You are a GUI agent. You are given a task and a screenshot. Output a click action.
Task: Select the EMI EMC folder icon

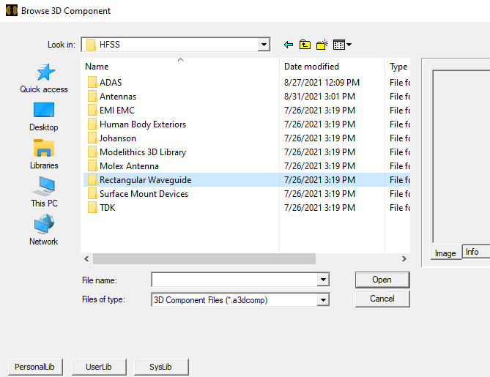click(x=92, y=111)
